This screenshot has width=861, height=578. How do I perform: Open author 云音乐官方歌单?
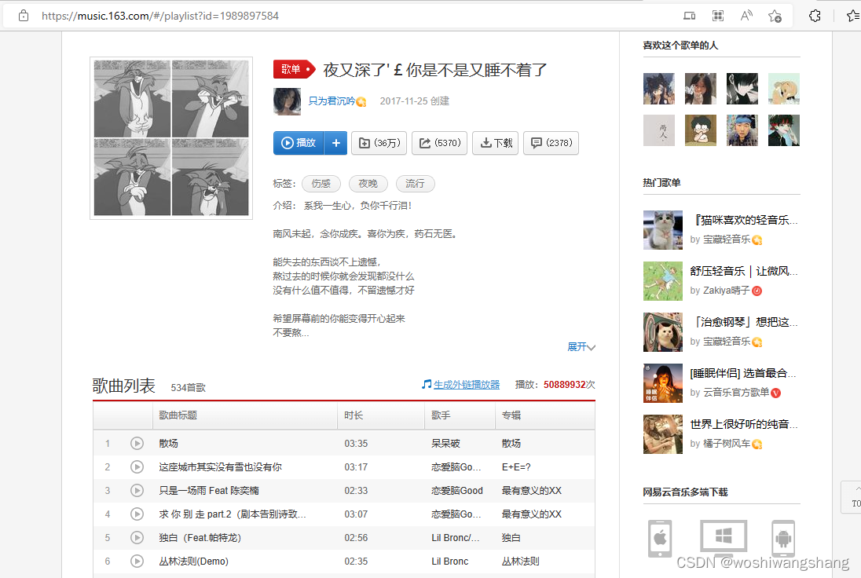(x=736, y=393)
